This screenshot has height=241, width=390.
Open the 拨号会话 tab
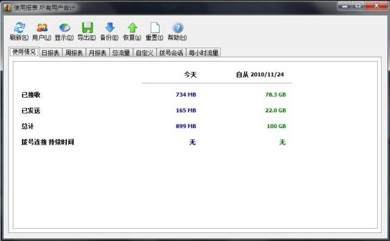(x=171, y=53)
